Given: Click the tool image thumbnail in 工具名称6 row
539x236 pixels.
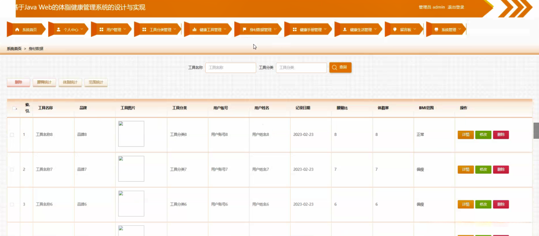Looking at the screenshot, I should [x=131, y=203].
